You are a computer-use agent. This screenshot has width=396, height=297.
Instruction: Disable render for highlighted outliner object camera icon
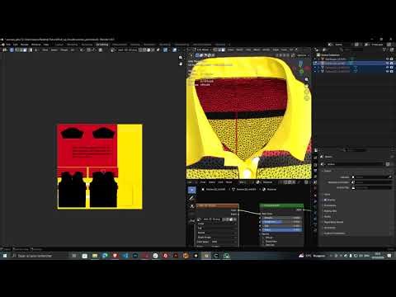(392, 64)
